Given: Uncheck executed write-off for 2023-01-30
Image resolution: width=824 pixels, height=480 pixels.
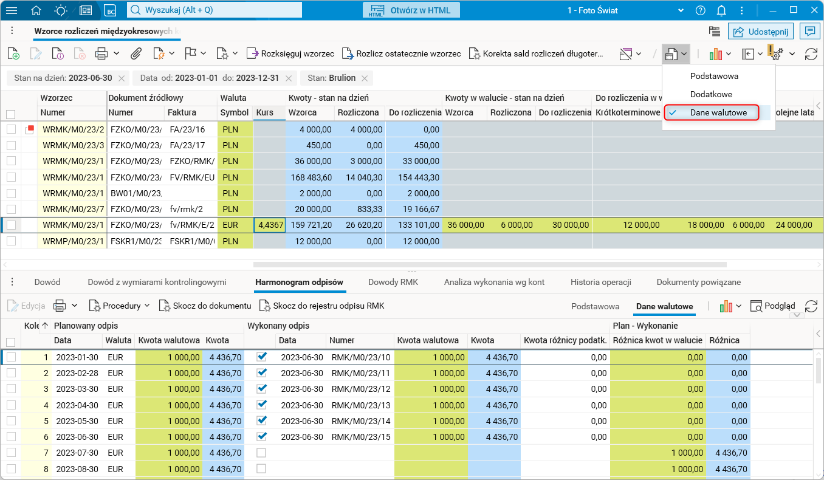Looking at the screenshot, I should pos(261,357).
